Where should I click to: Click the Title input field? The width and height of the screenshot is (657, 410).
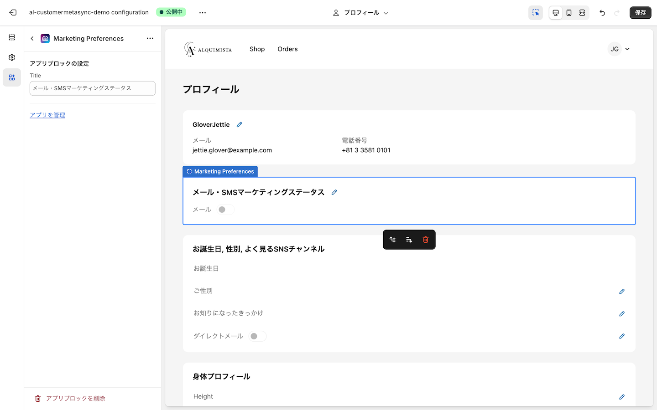pos(93,88)
